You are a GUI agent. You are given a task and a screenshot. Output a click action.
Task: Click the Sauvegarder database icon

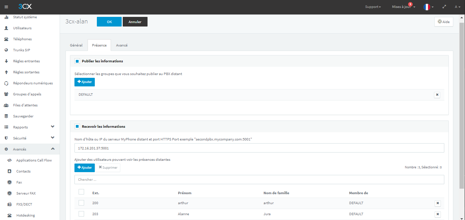pyautogui.click(x=6, y=116)
